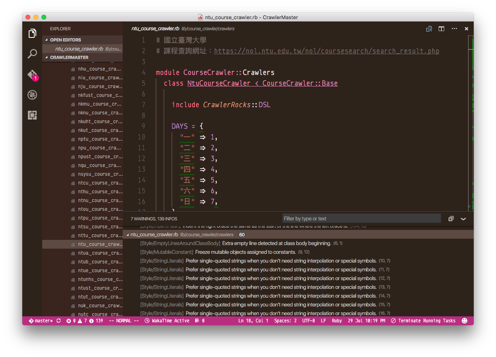Hide the Problems panel with the chevron

463,219
